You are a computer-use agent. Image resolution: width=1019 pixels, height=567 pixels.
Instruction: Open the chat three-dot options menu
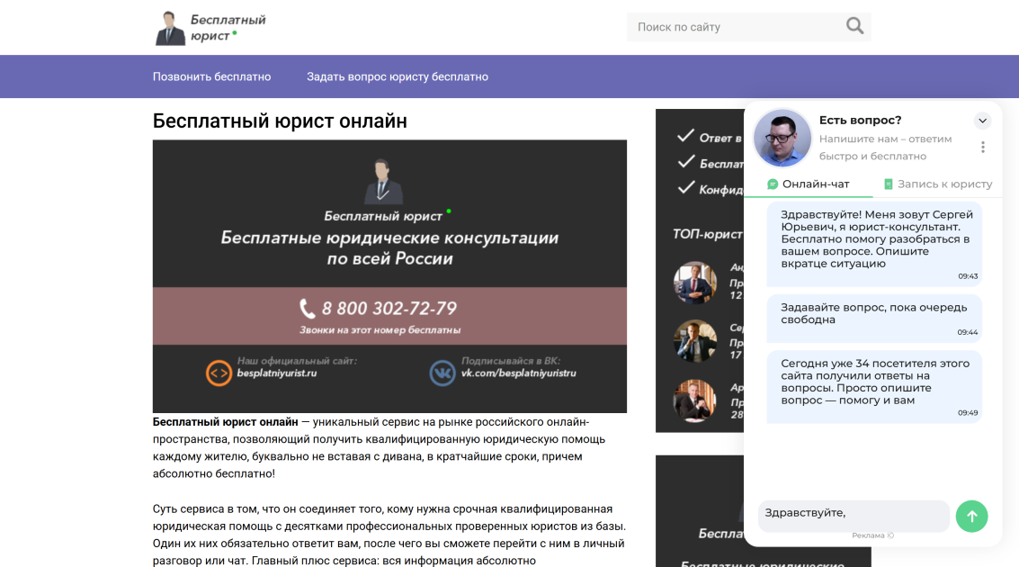[983, 148]
